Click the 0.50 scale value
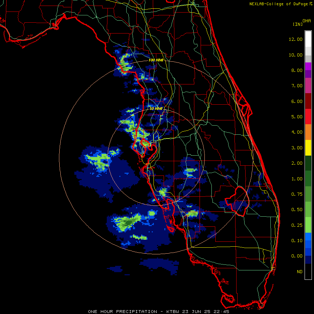The height and width of the screenshot is (314, 314). pyautogui.click(x=297, y=210)
